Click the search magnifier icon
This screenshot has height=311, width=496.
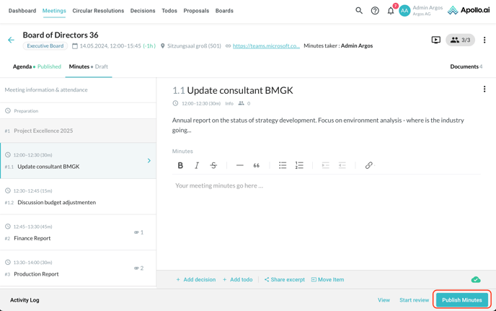coord(359,11)
